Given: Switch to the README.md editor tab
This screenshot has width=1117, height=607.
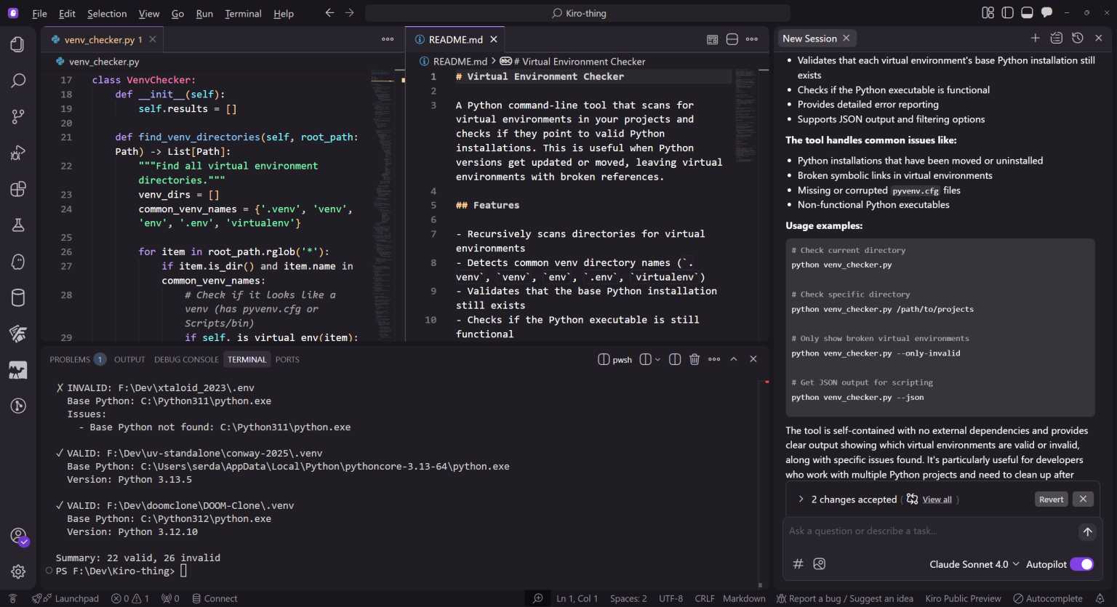Looking at the screenshot, I should pos(455,39).
